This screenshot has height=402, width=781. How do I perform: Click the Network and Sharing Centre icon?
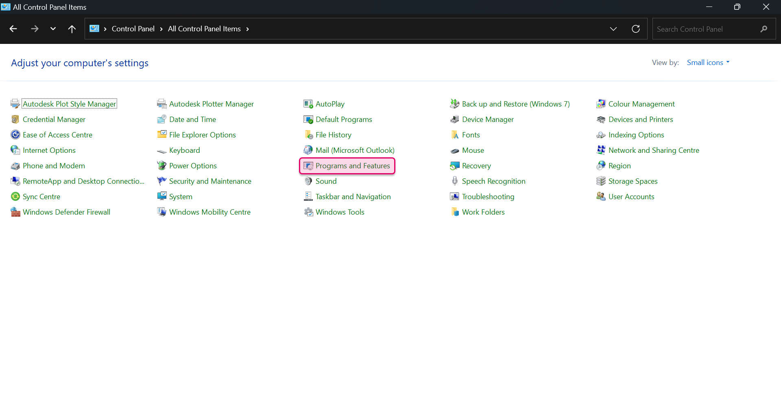coord(601,150)
